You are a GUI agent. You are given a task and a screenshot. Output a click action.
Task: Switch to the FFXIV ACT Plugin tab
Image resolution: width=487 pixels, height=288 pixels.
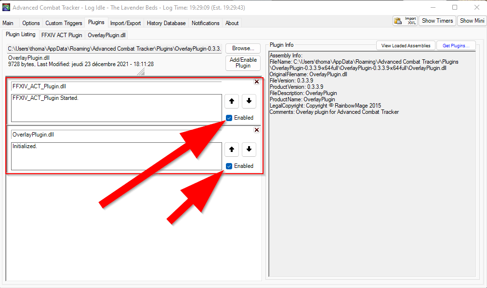61,35
